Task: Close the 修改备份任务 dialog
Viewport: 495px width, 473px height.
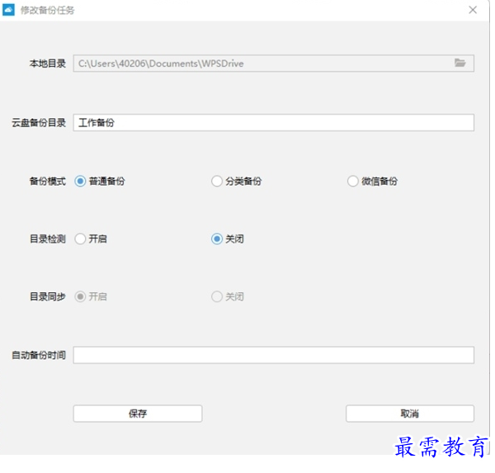Action: (473, 10)
